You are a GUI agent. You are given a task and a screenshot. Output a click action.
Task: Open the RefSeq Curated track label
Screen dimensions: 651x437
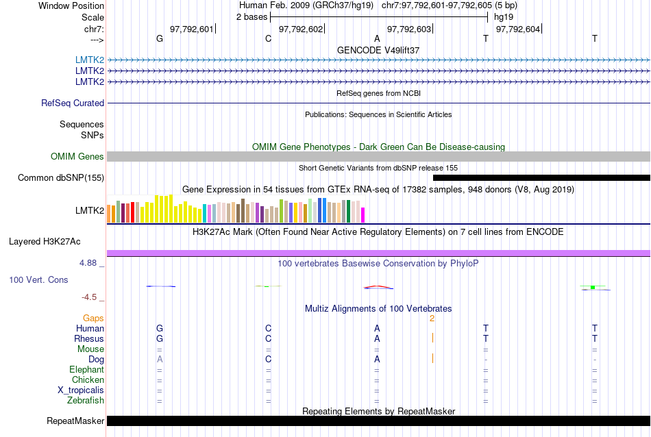pos(73,103)
